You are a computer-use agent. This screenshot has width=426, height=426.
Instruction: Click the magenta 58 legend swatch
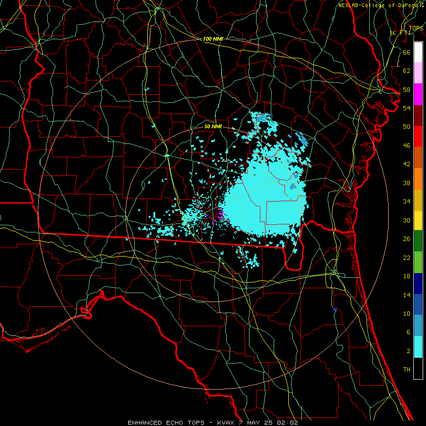click(418, 94)
